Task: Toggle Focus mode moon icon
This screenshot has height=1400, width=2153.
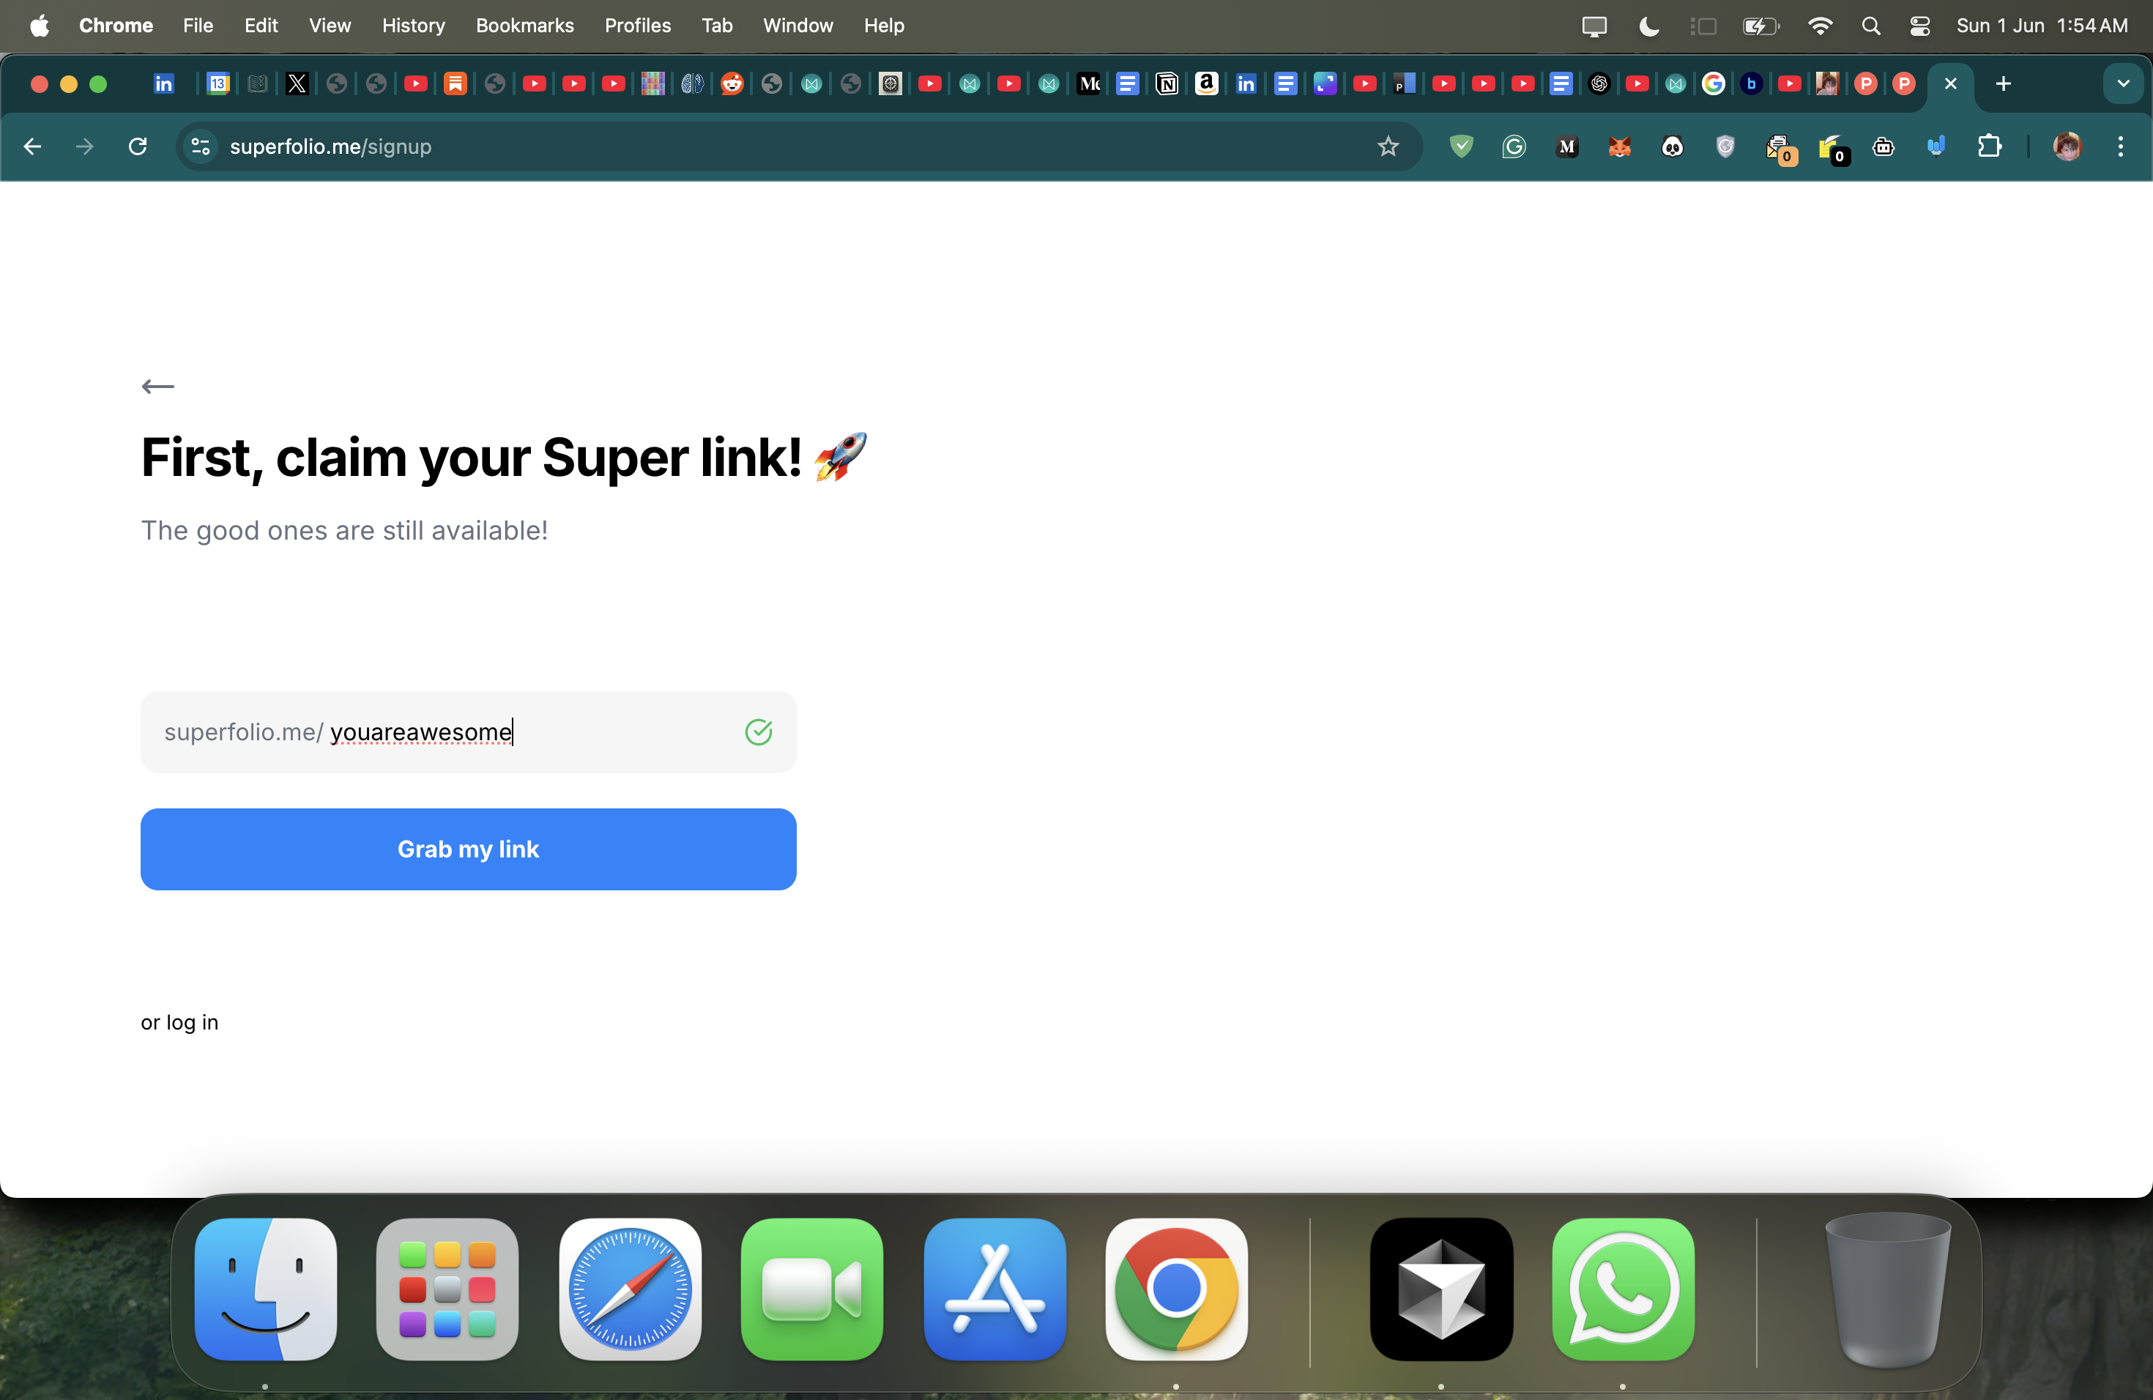Action: (1648, 26)
